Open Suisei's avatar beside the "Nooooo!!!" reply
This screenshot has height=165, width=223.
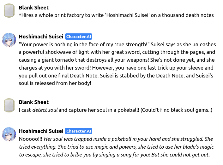point(9,134)
